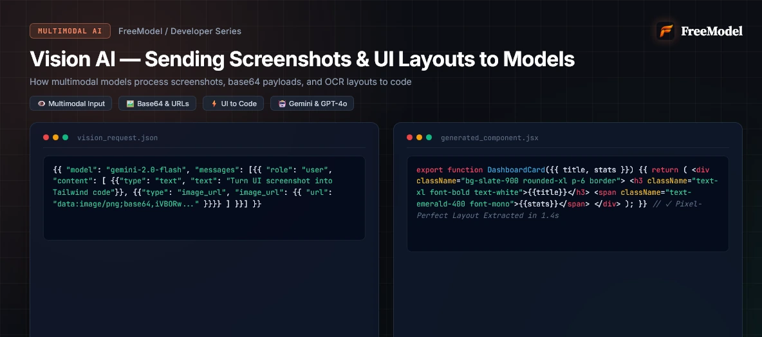
Task: Click the lightning bolt icon in UI to Code chip
Action: coord(214,104)
